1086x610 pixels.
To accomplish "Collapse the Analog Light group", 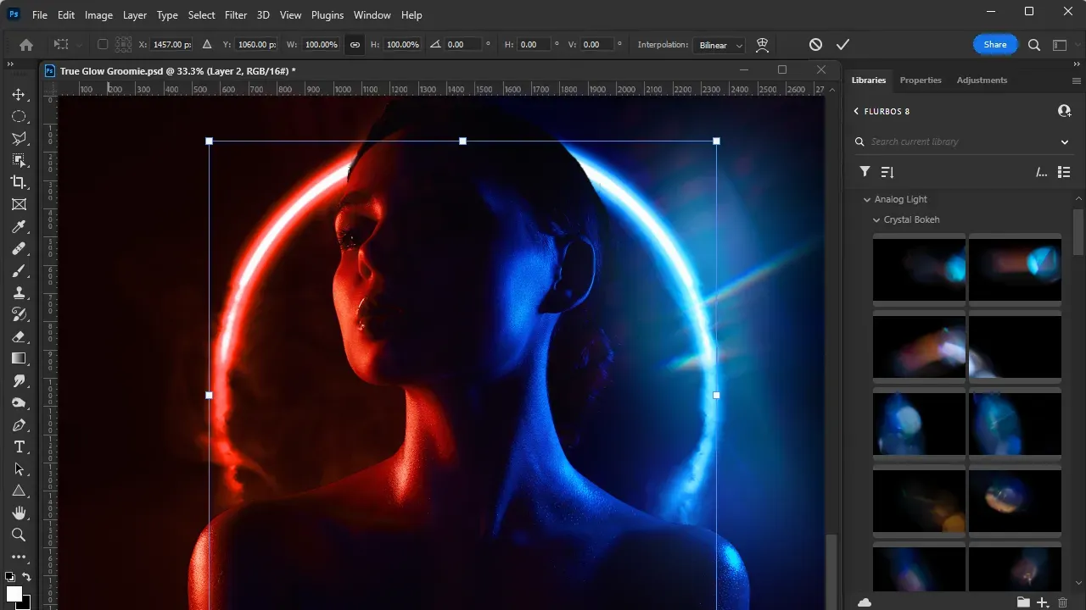I will [x=867, y=200].
